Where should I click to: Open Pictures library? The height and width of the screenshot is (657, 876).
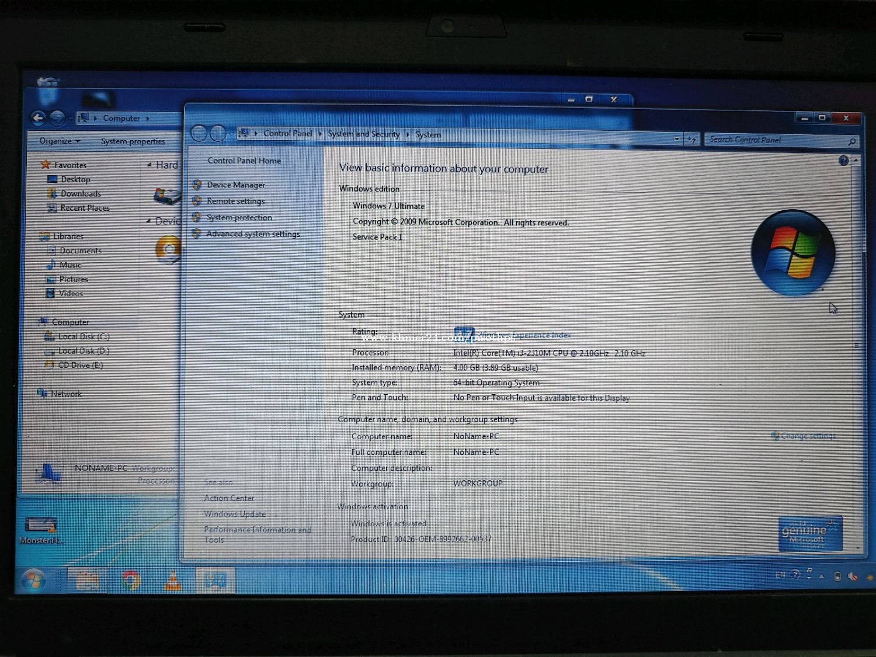pyautogui.click(x=74, y=279)
